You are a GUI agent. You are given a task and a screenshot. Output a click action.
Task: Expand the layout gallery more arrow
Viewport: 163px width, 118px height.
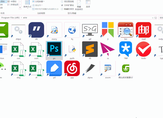[x=20, y=8]
